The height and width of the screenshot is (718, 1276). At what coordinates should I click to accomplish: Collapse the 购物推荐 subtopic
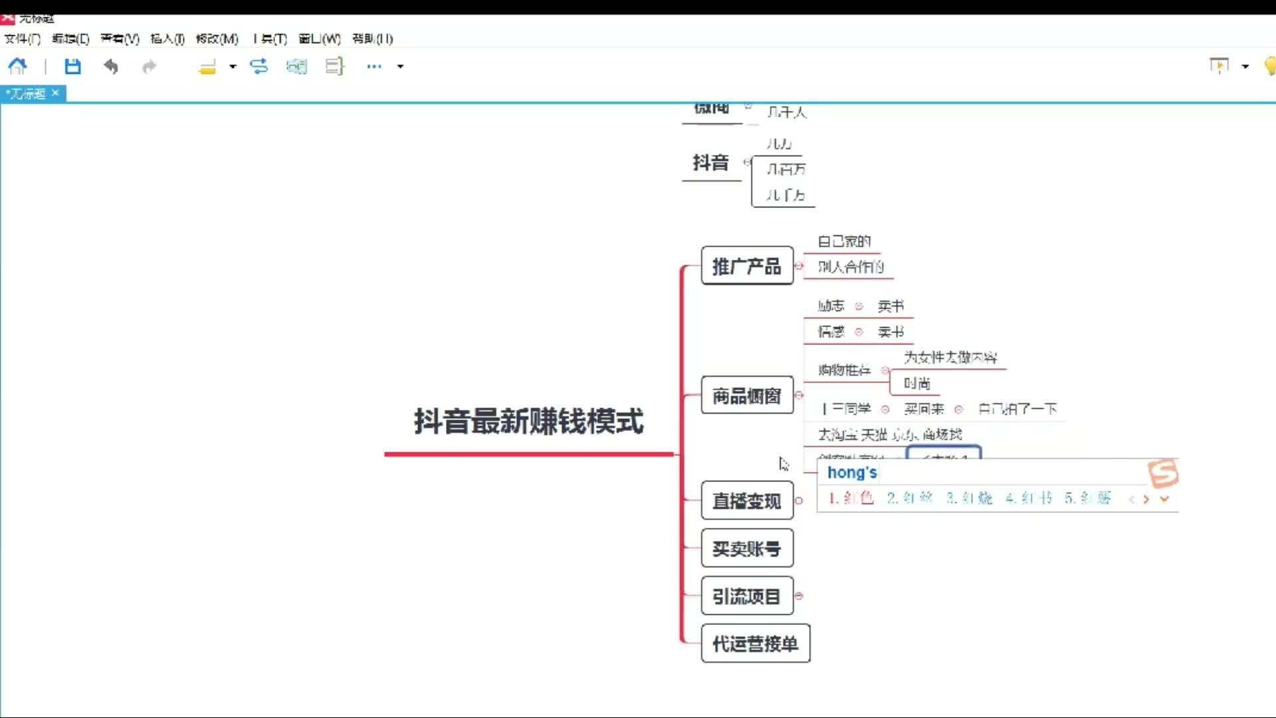(x=885, y=370)
